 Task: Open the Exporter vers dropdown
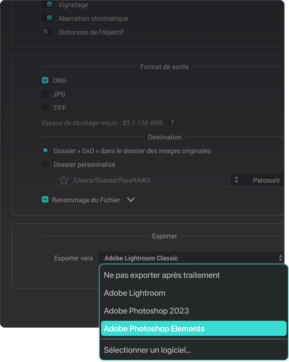(191, 258)
